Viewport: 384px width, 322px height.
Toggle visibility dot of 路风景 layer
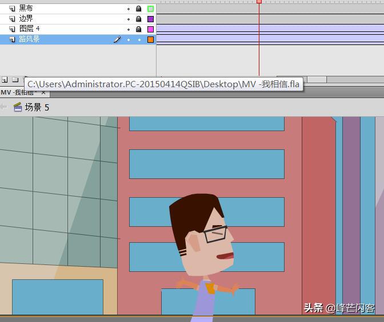[129, 40]
